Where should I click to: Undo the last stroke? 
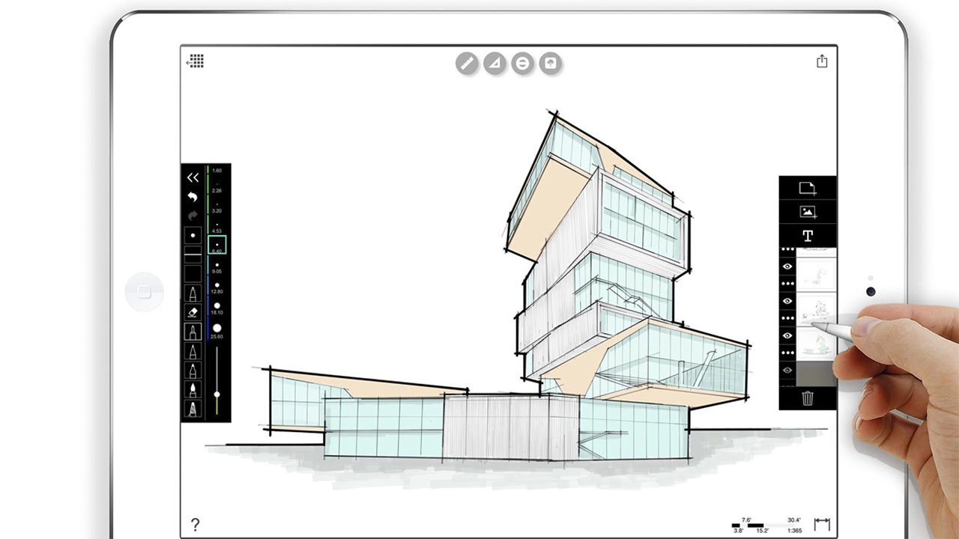(x=193, y=197)
